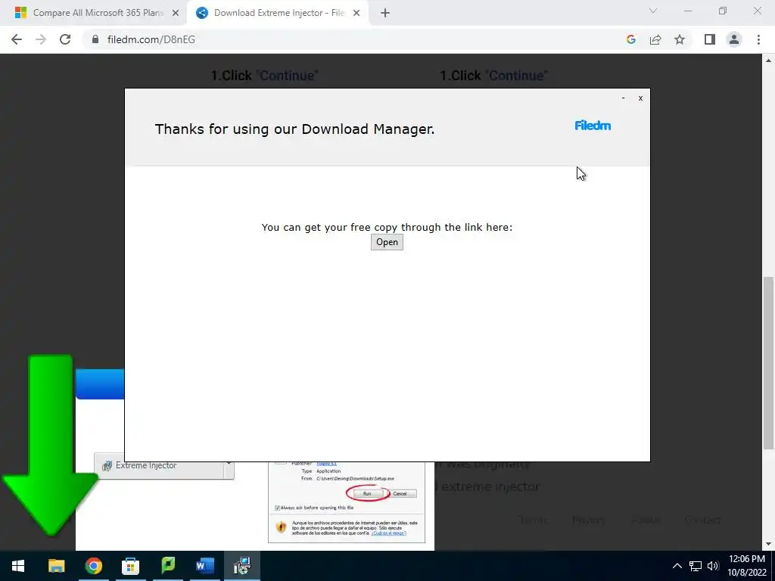This screenshot has height=581, width=775.
Task: Click the Open button in Download Manager
Action: click(x=387, y=242)
